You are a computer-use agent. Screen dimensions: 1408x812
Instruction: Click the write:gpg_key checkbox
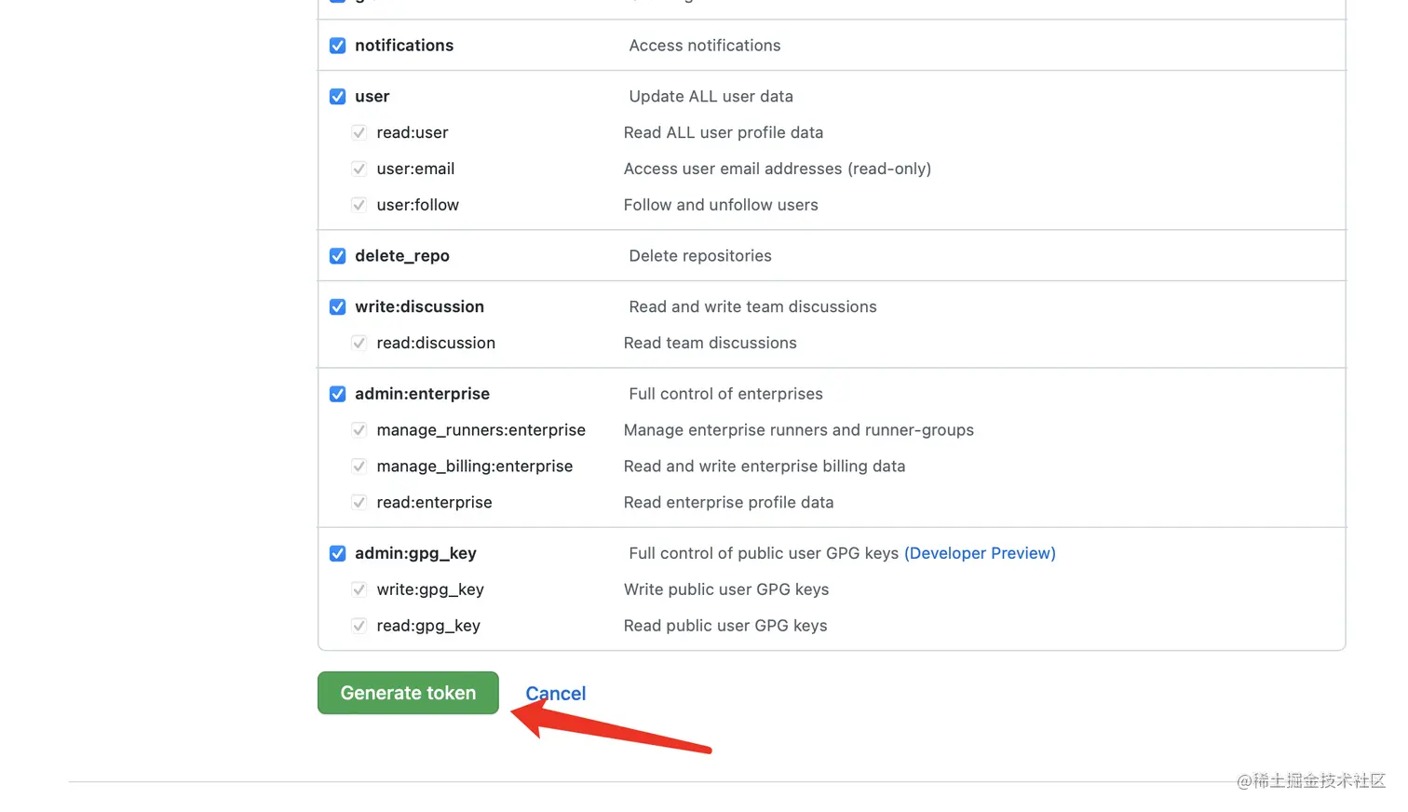click(x=359, y=589)
